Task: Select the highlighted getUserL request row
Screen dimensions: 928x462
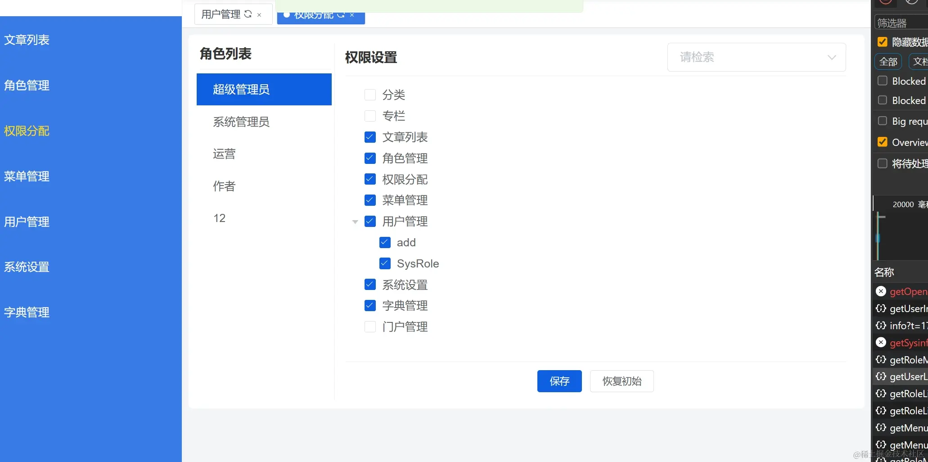Action: point(901,376)
